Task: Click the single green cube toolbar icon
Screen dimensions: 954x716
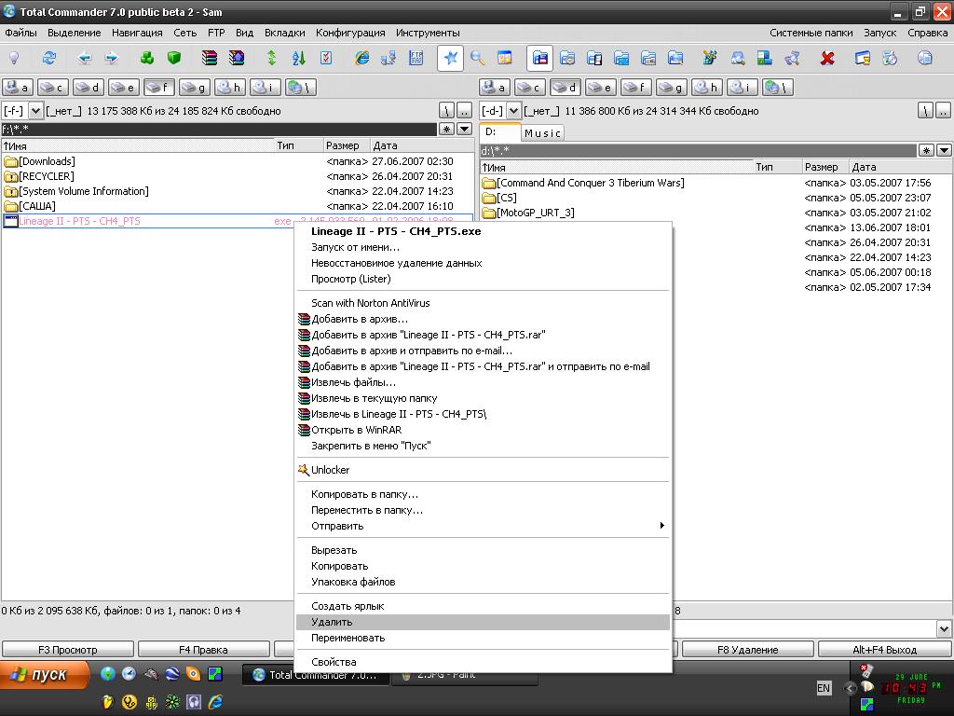Action: pyautogui.click(x=174, y=59)
